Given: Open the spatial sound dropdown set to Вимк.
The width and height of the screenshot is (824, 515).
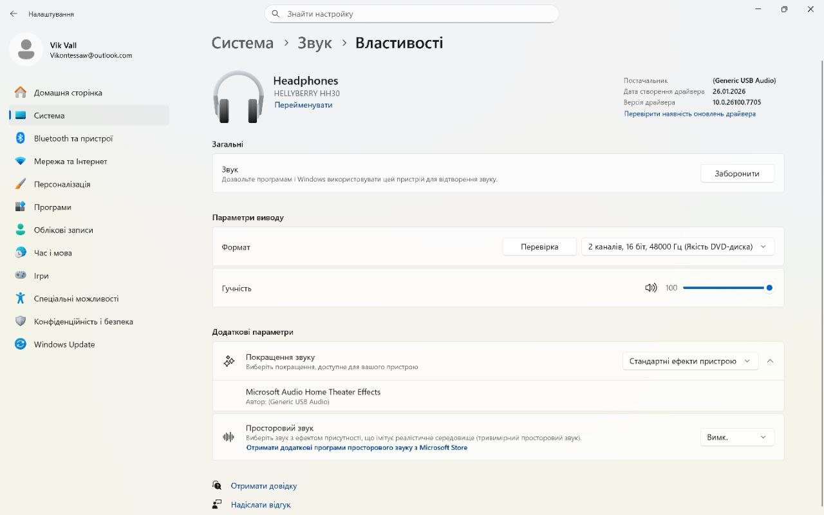Looking at the screenshot, I should click(736, 437).
